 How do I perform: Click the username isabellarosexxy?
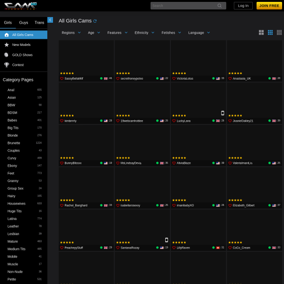(x=130, y=205)
